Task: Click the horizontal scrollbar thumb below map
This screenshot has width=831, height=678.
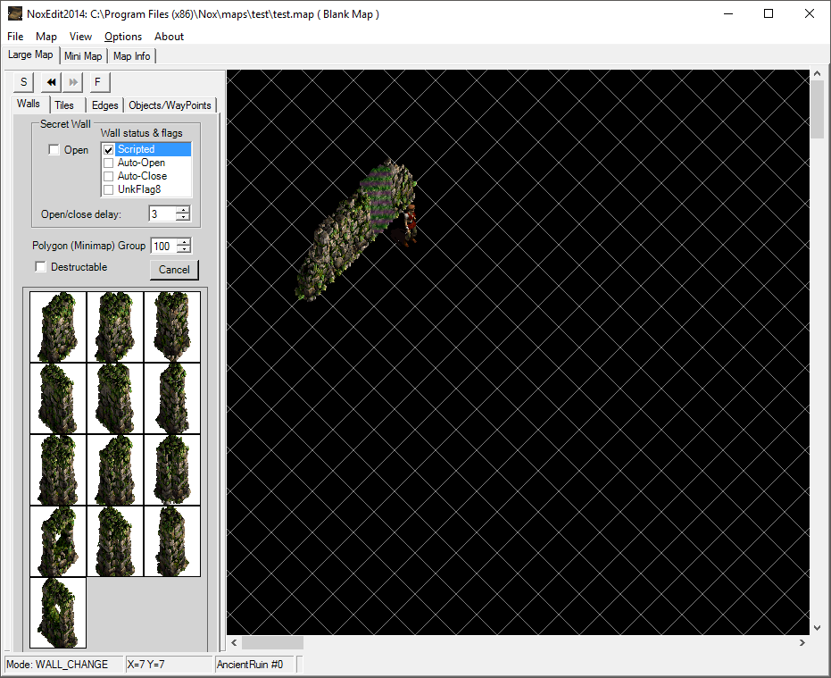Action: pyautogui.click(x=272, y=643)
